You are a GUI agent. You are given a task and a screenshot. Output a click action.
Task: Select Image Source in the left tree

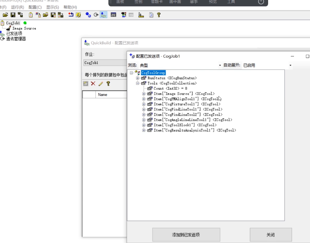(x=24, y=28)
